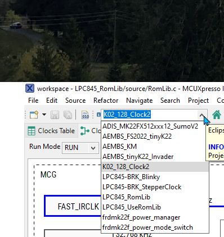
Task: Click the MCUXpresso window logo icon
Action: coord(30,88)
